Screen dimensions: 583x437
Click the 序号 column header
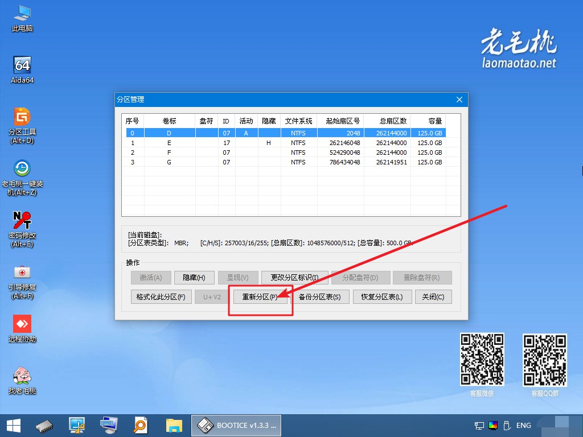132,121
